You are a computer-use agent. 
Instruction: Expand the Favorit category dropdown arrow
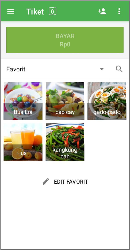pos(102,69)
